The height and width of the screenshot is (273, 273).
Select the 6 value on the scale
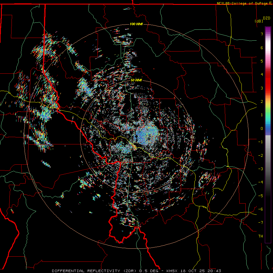click(x=262, y=48)
